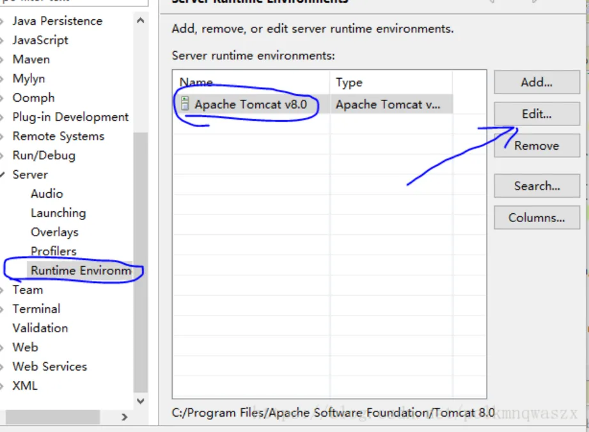Sort by the Type column header
Image resolution: width=589 pixels, height=432 pixels.
349,83
